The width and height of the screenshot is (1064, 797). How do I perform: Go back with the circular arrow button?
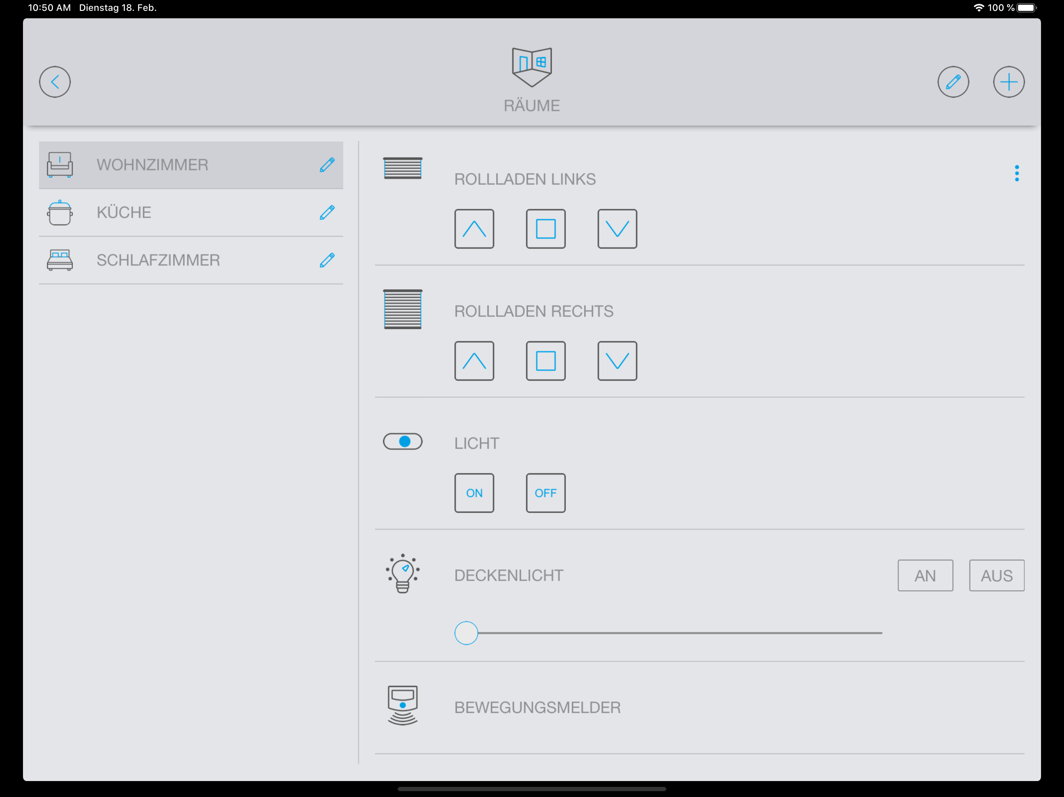point(55,82)
